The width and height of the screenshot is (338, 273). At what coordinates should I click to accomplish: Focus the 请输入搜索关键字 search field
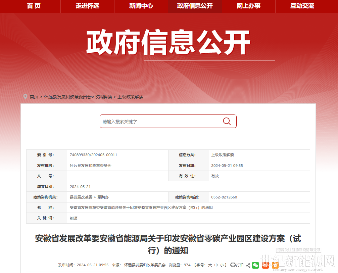coord(161,122)
